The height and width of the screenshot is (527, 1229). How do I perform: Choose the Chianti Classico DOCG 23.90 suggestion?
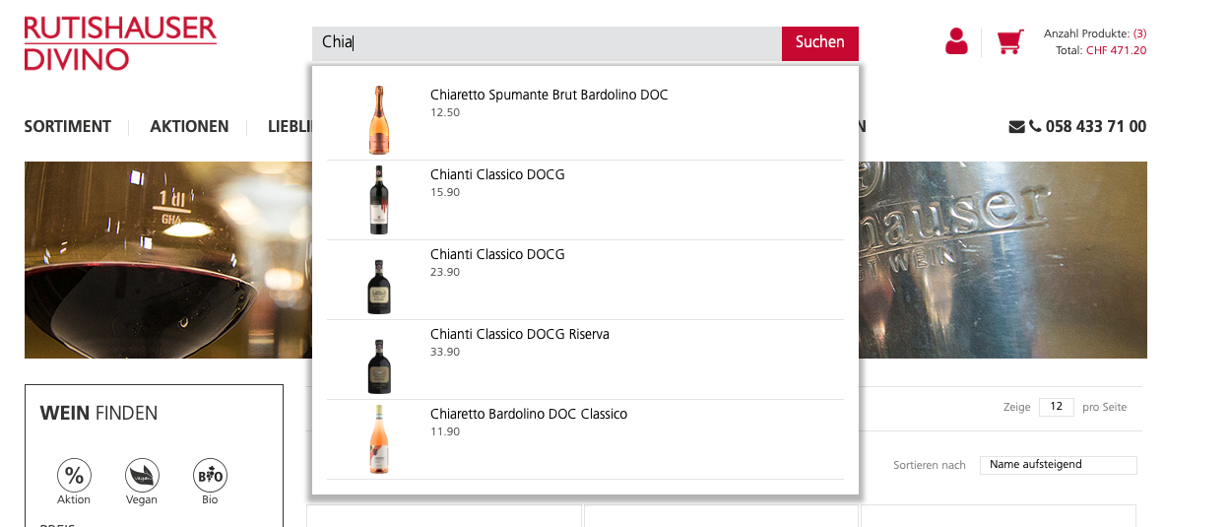click(x=497, y=255)
